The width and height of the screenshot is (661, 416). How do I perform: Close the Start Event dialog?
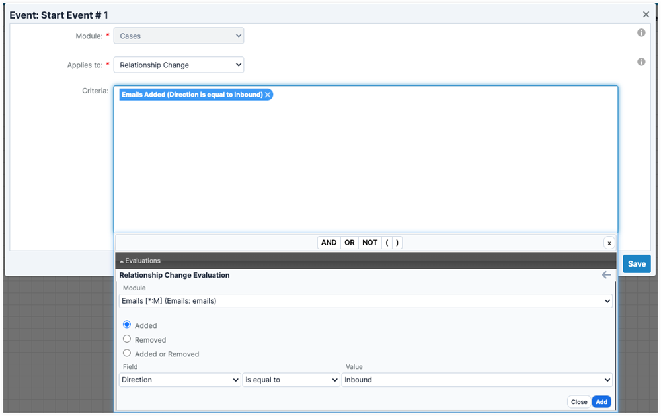pos(646,14)
